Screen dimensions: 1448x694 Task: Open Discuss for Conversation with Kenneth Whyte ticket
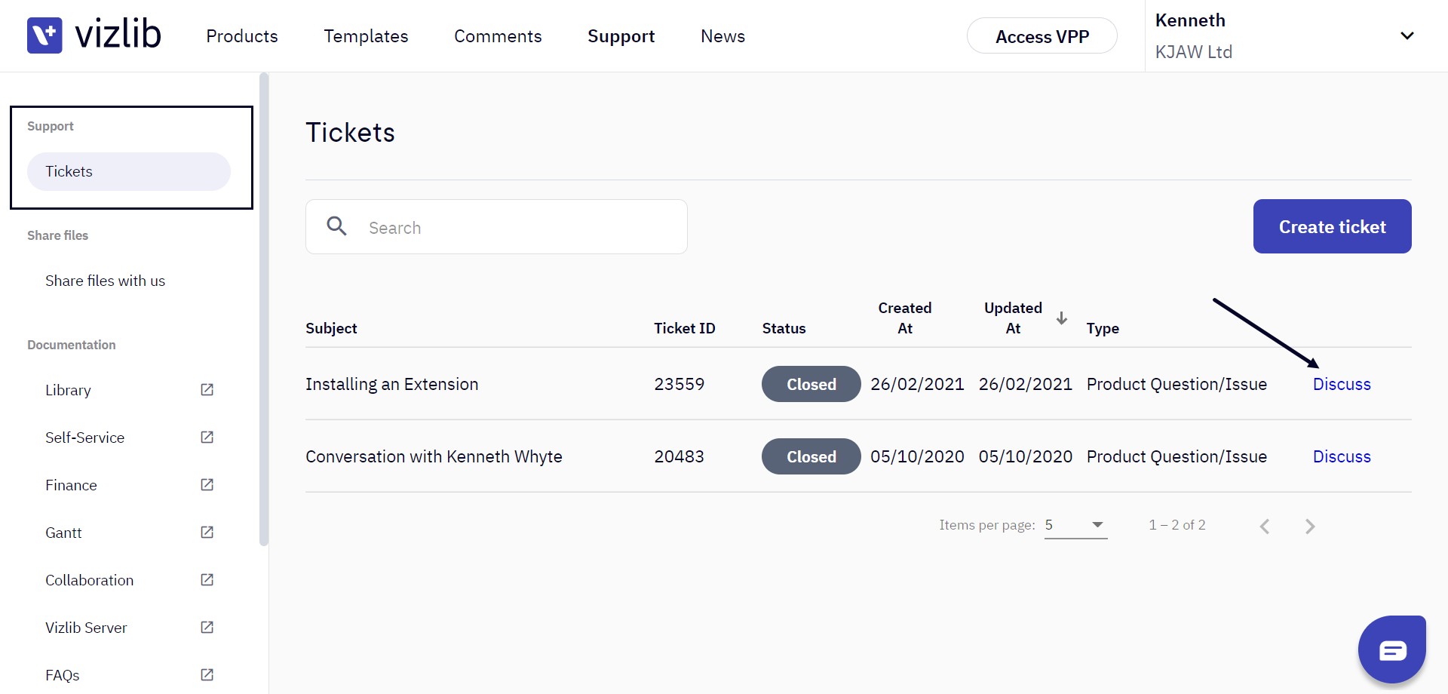pyautogui.click(x=1342, y=456)
